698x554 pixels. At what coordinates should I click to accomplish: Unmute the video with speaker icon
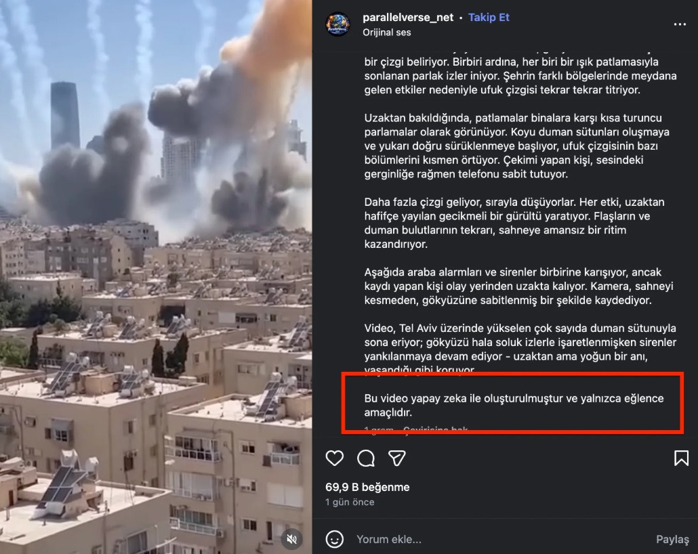click(x=291, y=539)
